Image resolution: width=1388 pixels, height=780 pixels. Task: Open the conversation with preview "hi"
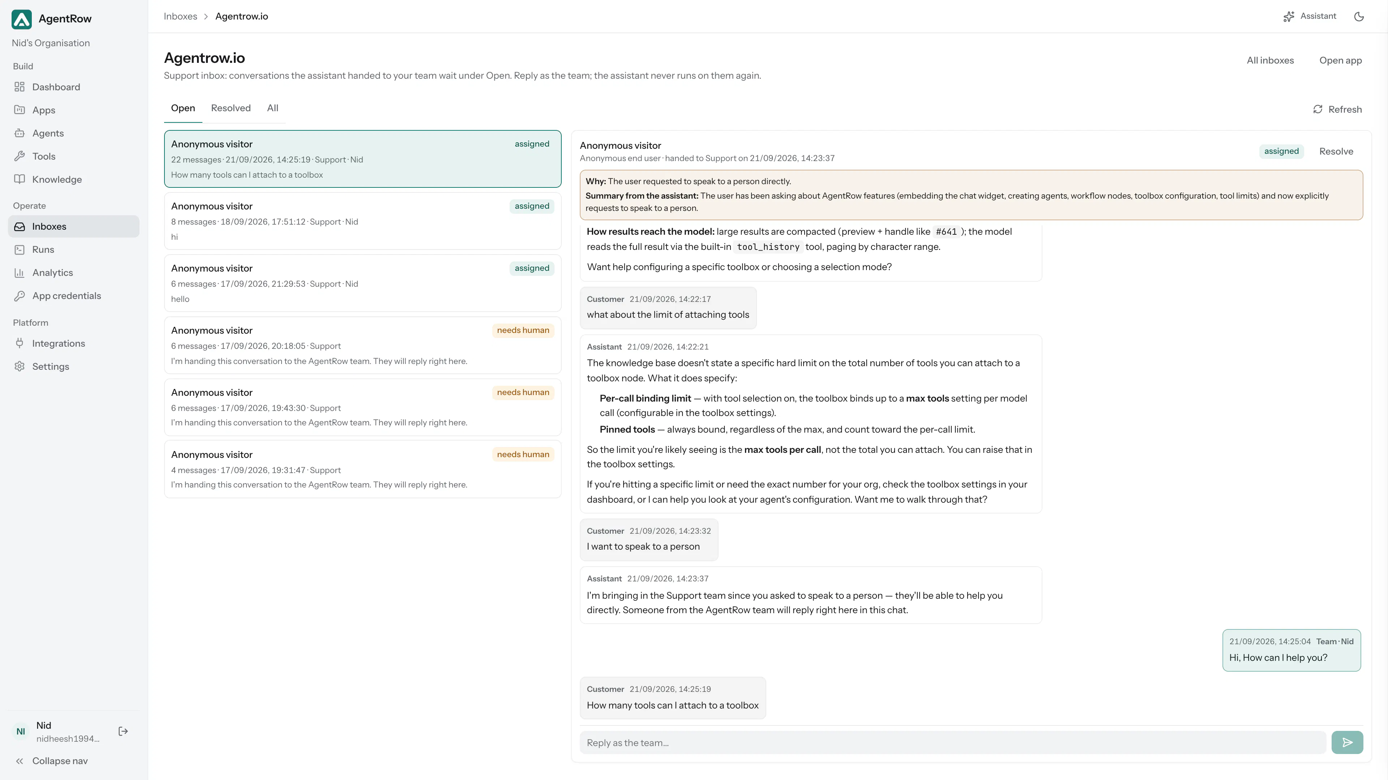coord(363,221)
